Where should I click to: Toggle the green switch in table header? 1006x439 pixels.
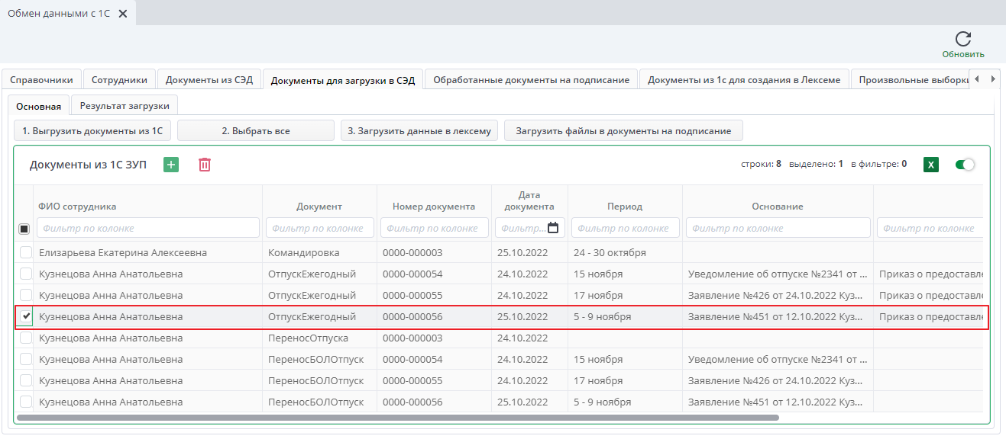pos(965,165)
